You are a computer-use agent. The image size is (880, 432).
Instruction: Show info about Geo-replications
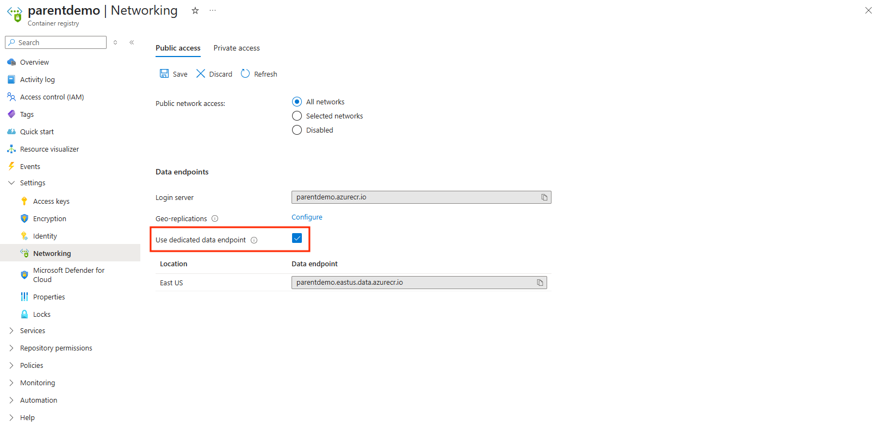(215, 218)
